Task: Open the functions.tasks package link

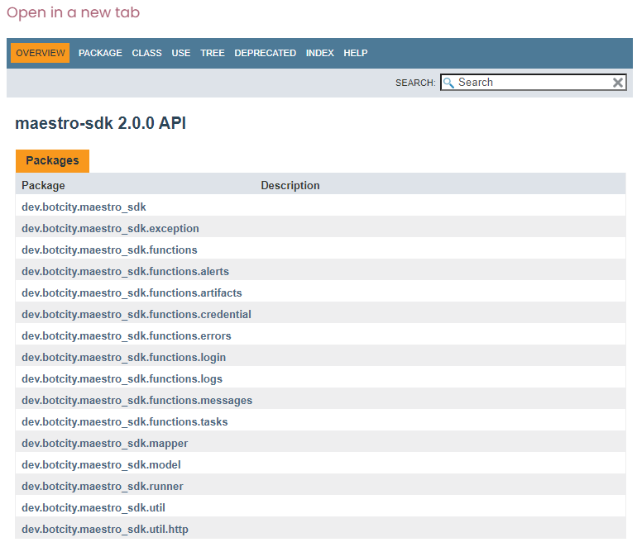Action: pyautogui.click(x=125, y=422)
